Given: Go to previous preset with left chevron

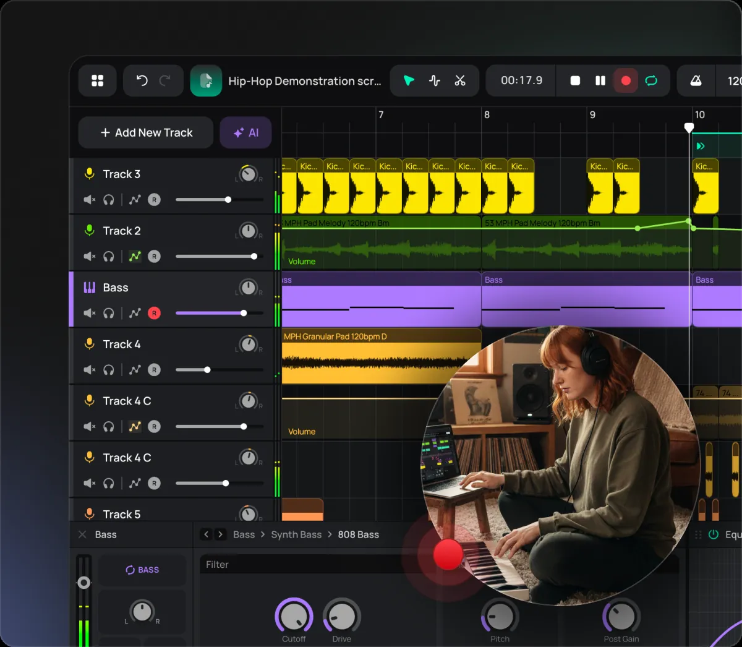Looking at the screenshot, I should (x=207, y=534).
